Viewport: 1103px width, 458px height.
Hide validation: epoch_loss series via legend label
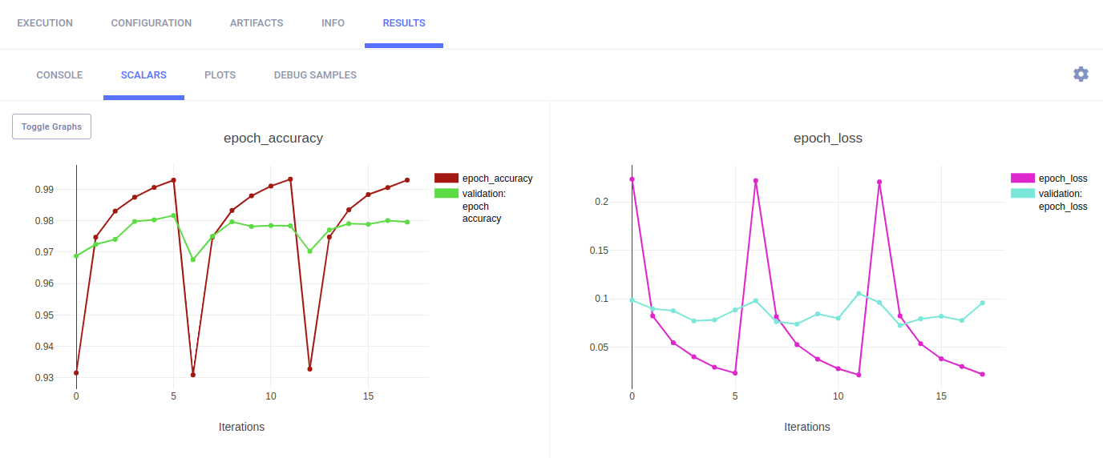1062,199
